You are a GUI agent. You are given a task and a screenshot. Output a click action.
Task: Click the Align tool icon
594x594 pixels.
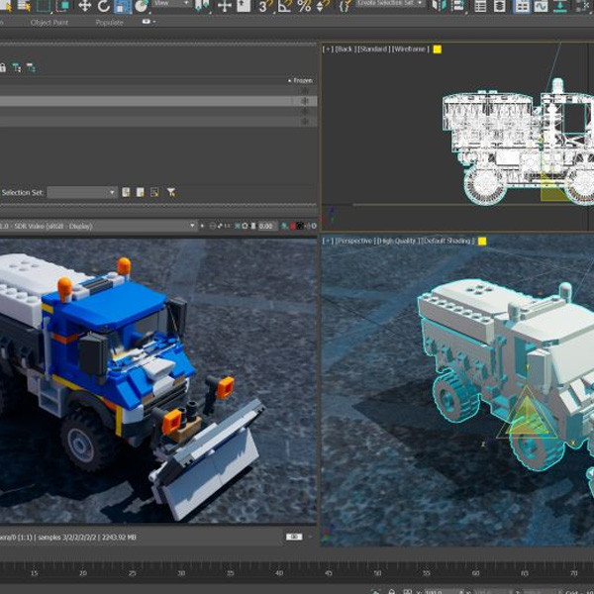pyautogui.click(x=458, y=6)
